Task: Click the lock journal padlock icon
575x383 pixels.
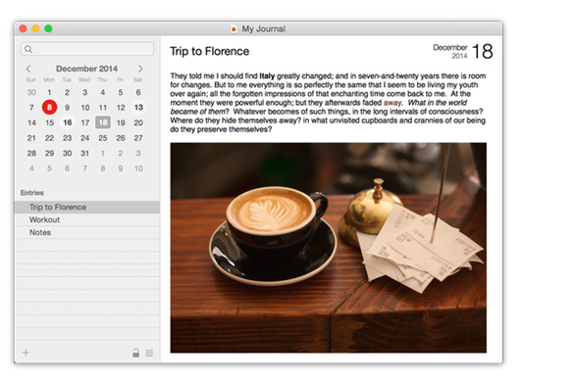Action: [135, 353]
